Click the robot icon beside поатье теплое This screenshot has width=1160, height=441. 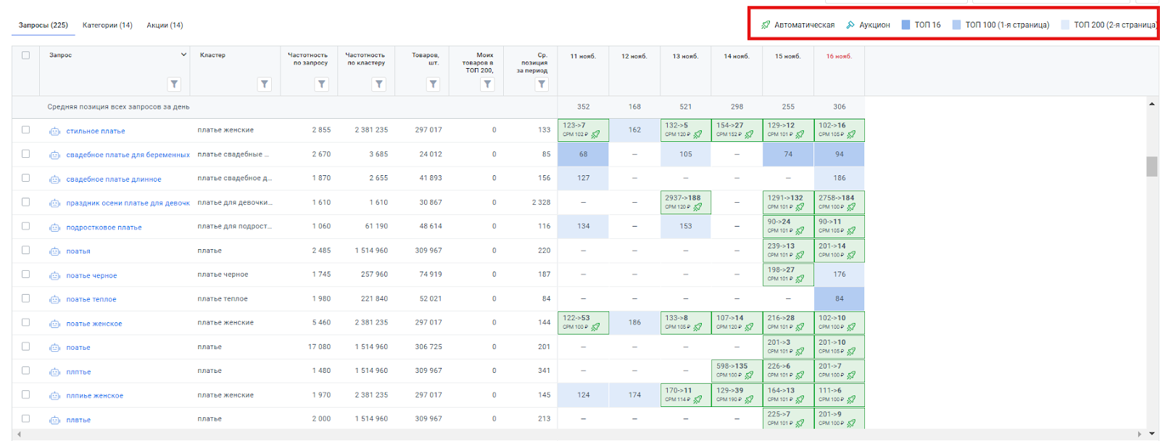54,299
